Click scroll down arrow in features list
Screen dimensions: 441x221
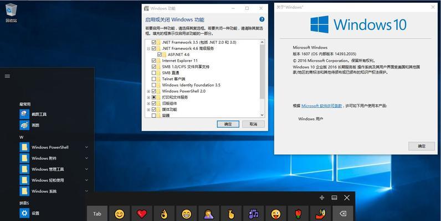pos(262,115)
